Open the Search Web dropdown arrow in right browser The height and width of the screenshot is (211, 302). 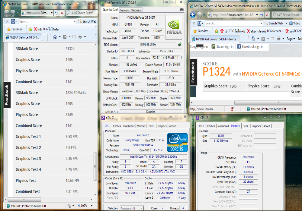(286, 23)
